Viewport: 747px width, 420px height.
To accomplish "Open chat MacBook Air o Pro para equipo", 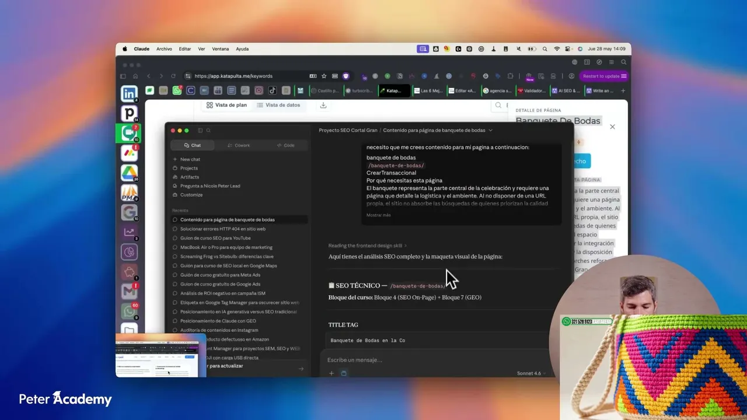I will pos(239,247).
